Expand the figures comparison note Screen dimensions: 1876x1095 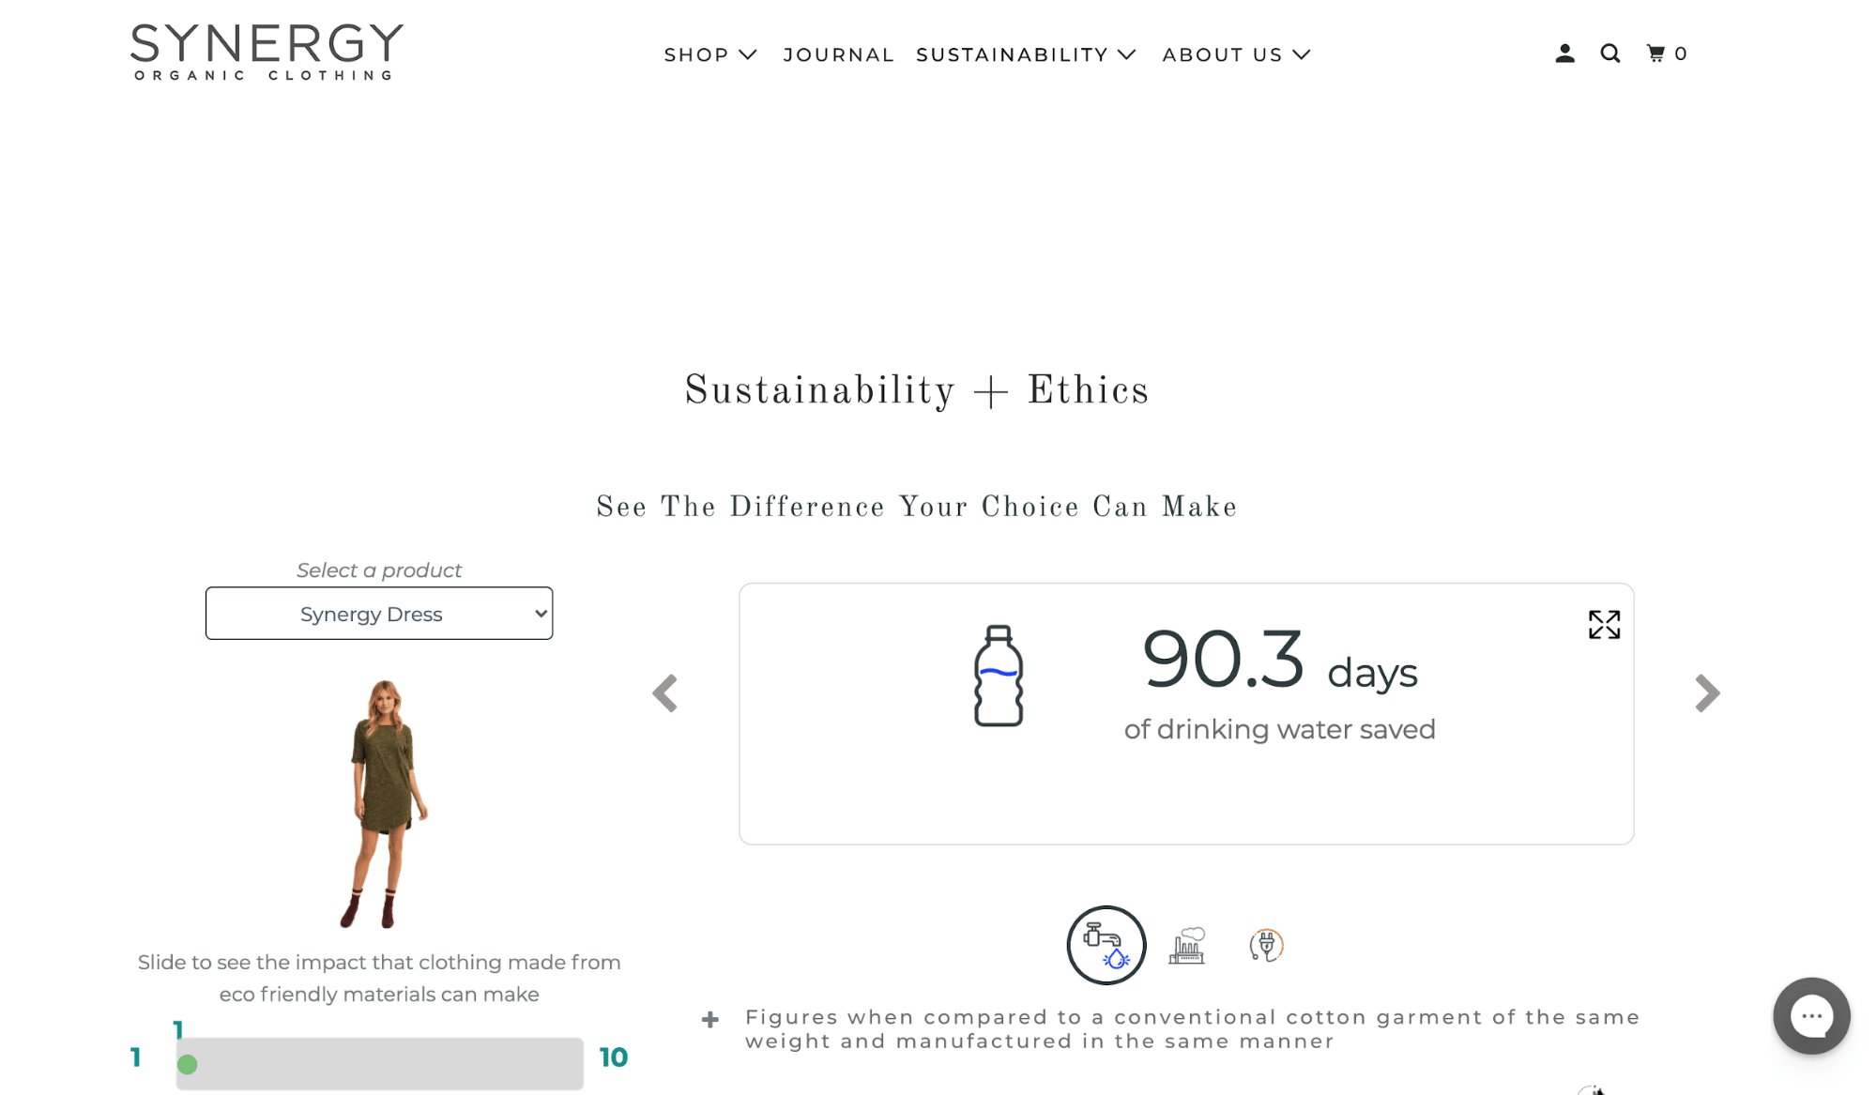point(710,1020)
